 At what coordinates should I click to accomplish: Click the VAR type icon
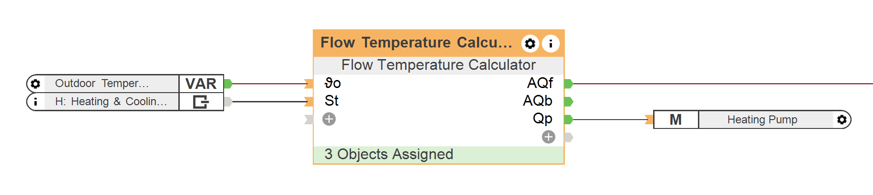point(201,84)
